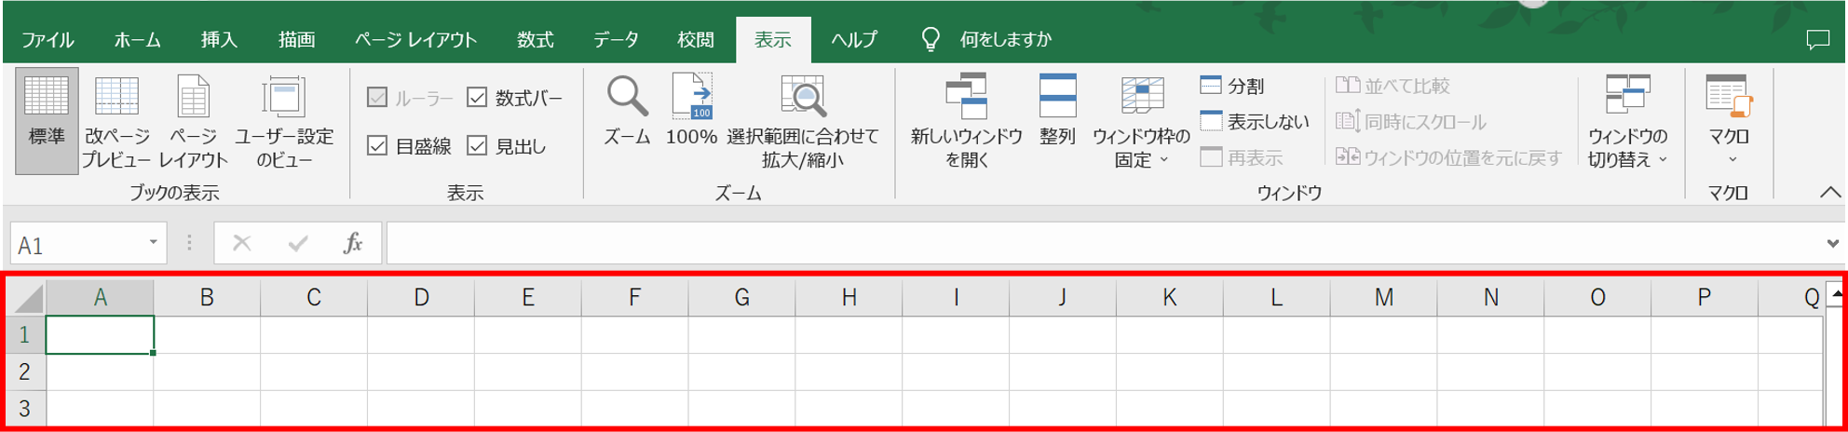Image resolution: width=1848 pixels, height=432 pixels.
Task: Select the 標準 normal view icon
Action: 46,97
